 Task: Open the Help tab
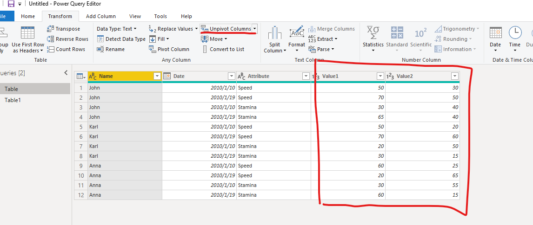point(187,16)
